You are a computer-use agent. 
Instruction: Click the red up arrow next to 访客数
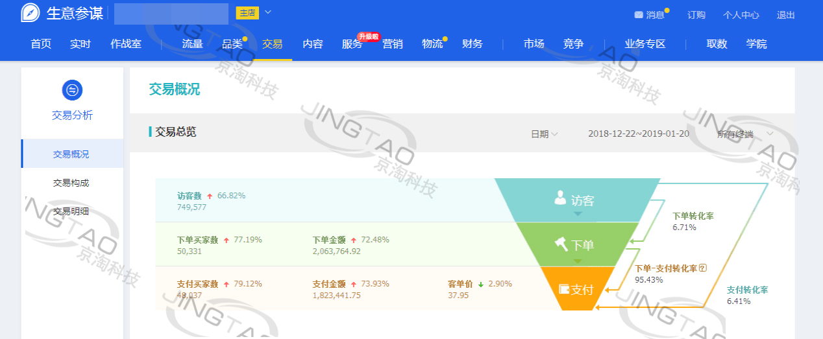click(210, 196)
